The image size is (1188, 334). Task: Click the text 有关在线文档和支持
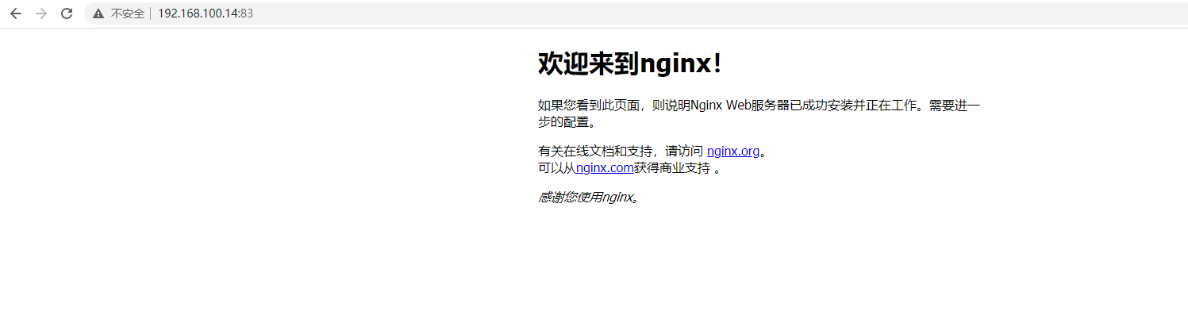click(x=595, y=151)
